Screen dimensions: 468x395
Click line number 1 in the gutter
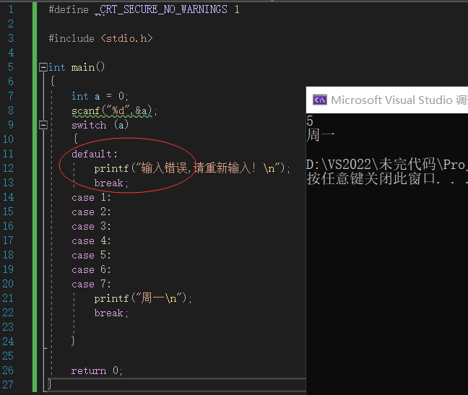point(11,9)
